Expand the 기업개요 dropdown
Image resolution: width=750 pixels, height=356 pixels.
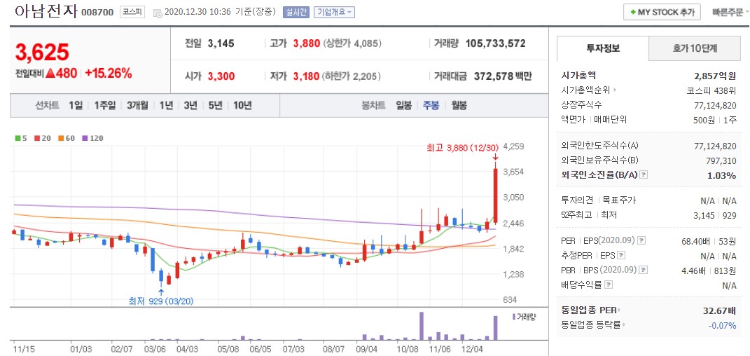point(334,12)
